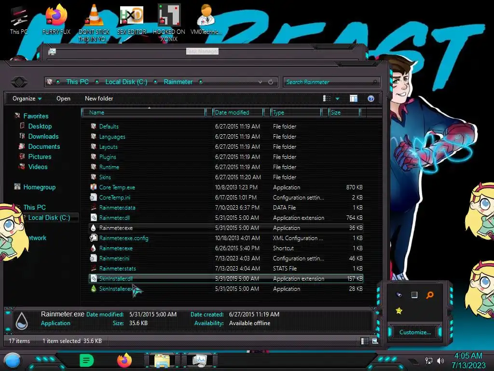The image size is (494, 371).
Task: Click yellow star icon in tray popup
Action: 399,311
